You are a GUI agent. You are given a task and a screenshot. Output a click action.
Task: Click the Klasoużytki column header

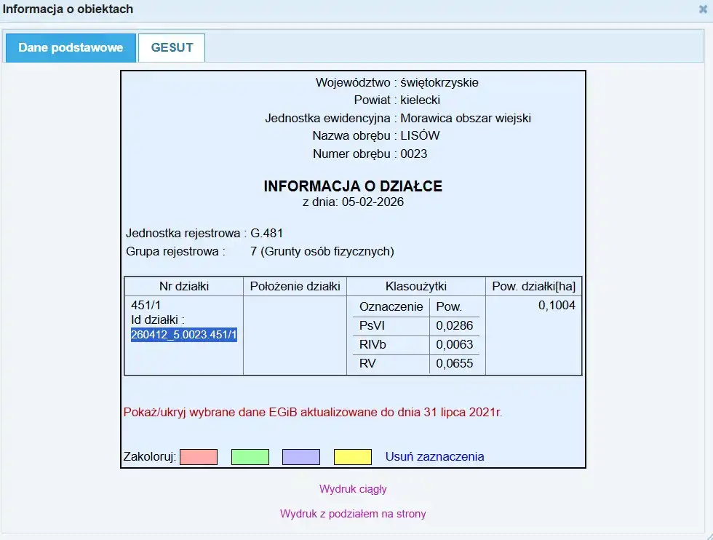pos(416,287)
